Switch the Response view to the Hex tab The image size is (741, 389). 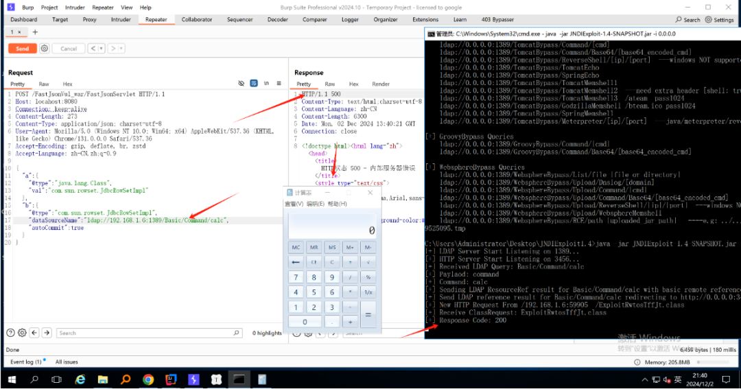coord(353,84)
